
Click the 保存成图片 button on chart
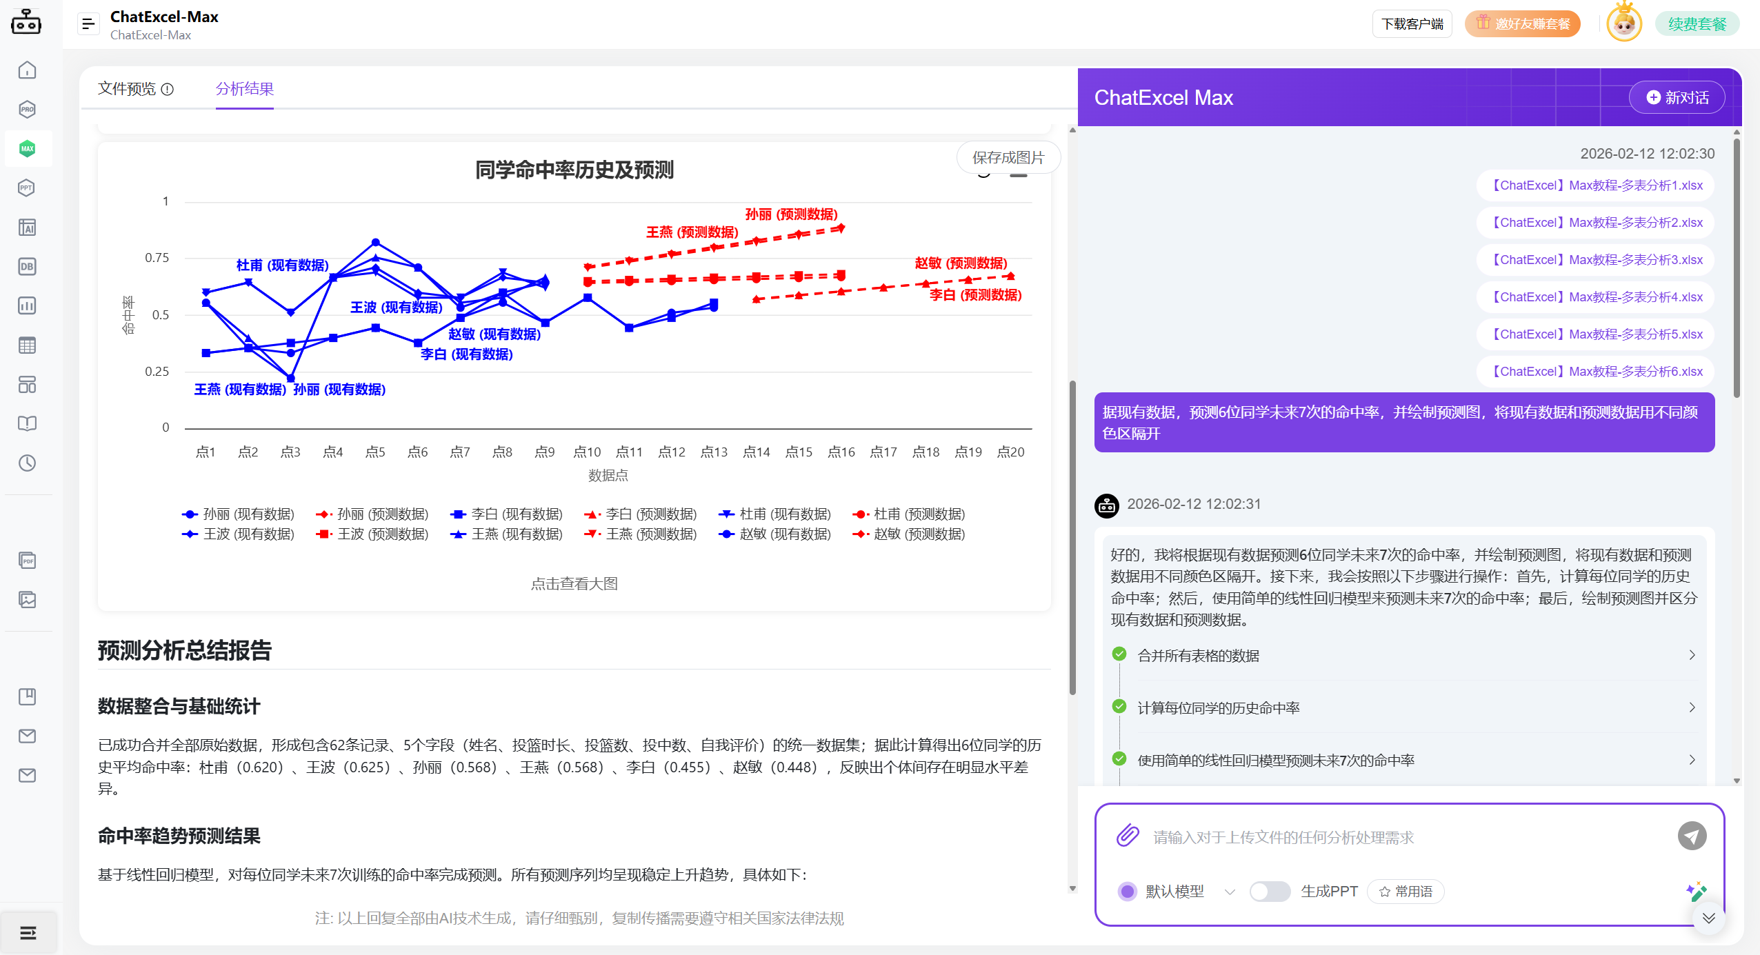[x=1009, y=157]
